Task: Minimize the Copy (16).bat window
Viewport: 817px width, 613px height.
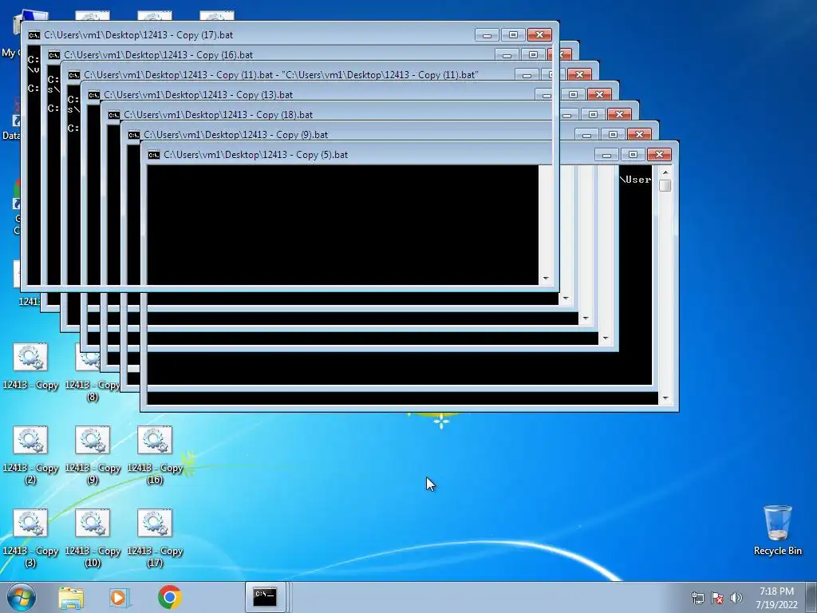Action: 507,53
